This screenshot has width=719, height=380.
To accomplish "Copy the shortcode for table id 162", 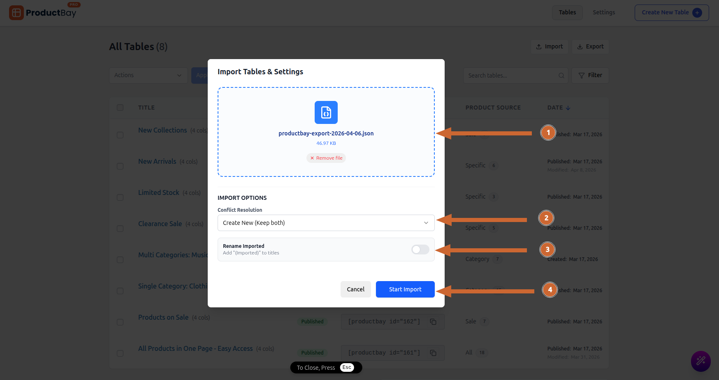I will coord(433,322).
